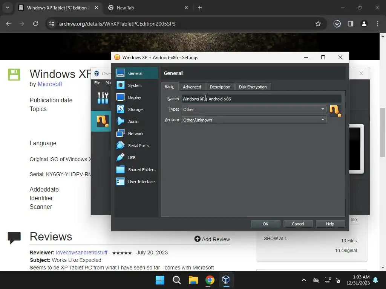This screenshot has height=289, width=386.
Task: Bookmark this page with the star icon
Action: (318, 24)
